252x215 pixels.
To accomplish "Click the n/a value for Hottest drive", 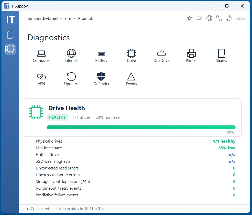I will 232,155.
